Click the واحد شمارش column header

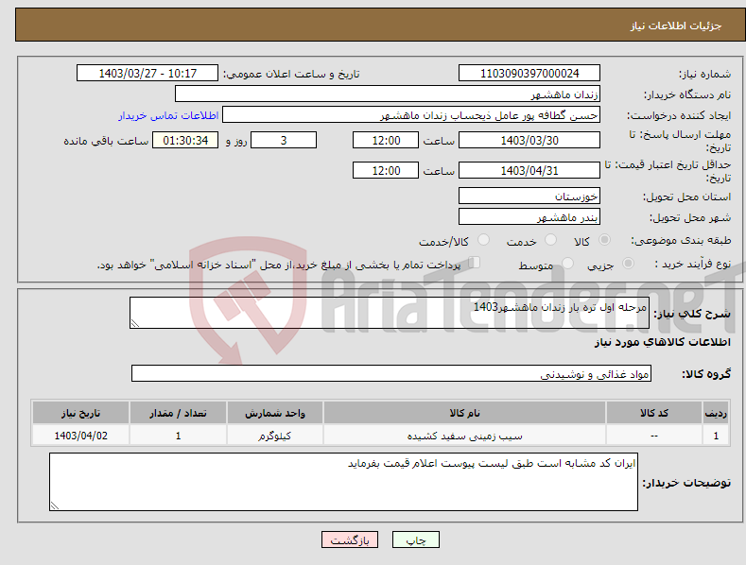click(275, 413)
